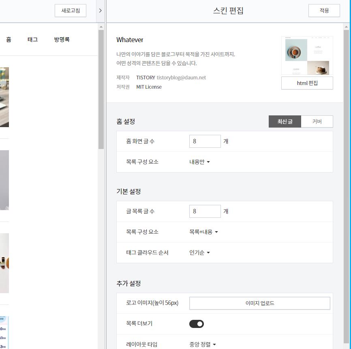Image resolution: width=351 pixels, height=349 pixels.
Task: Click the settings panel scroll-up arrow
Action: 346,27
